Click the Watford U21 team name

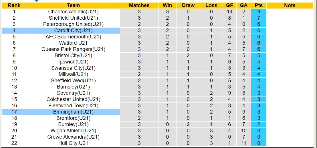73,43
